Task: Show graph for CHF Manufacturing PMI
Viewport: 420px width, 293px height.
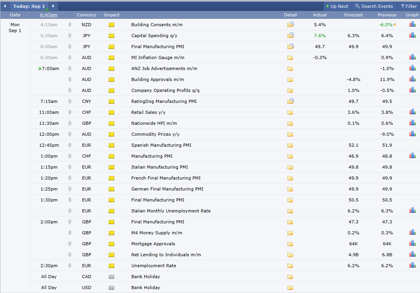Action: (x=413, y=156)
